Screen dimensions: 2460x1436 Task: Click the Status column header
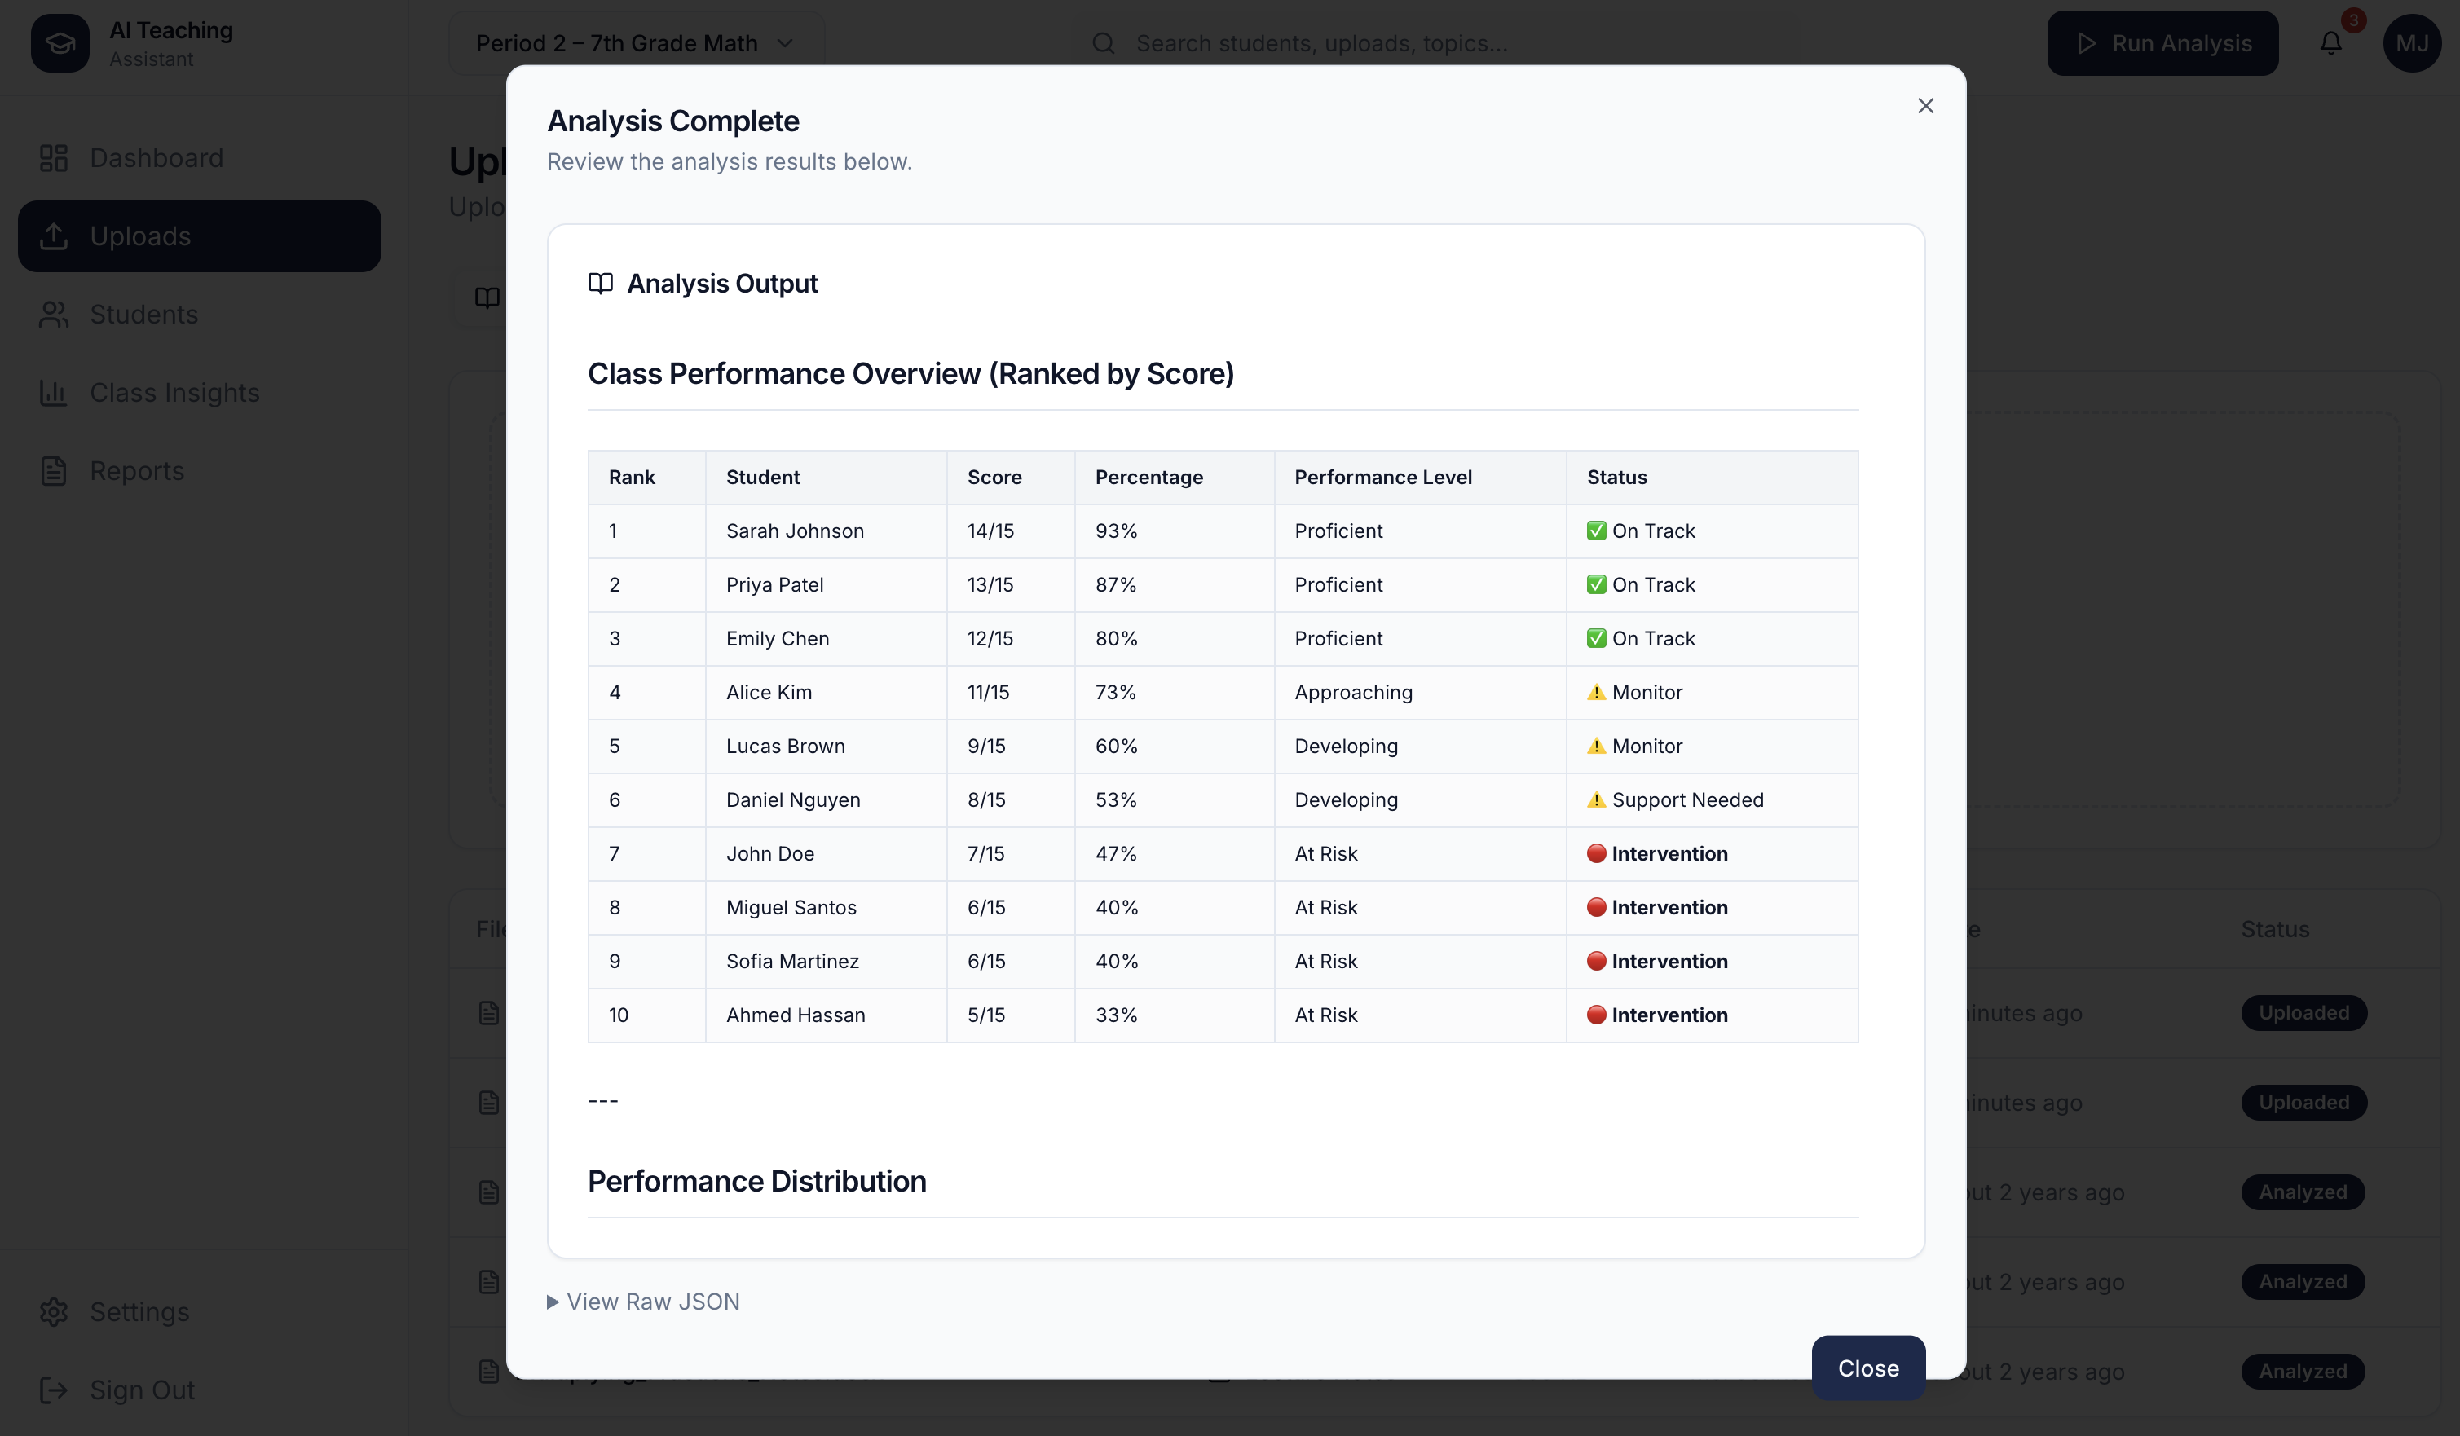click(x=1616, y=478)
